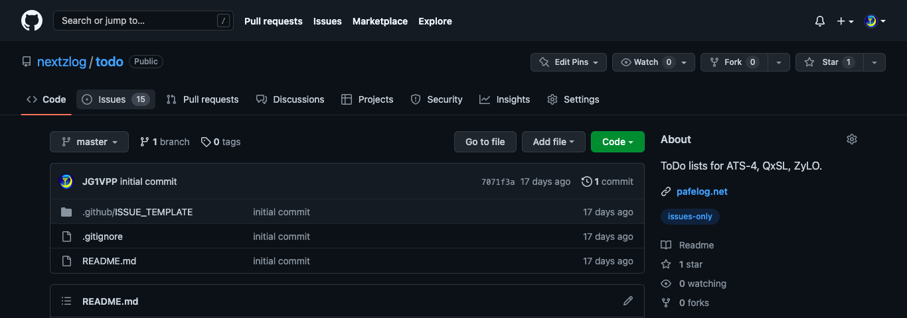The width and height of the screenshot is (907, 318).
Task: Open the initial commit message for .gitignore
Action: point(282,237)
